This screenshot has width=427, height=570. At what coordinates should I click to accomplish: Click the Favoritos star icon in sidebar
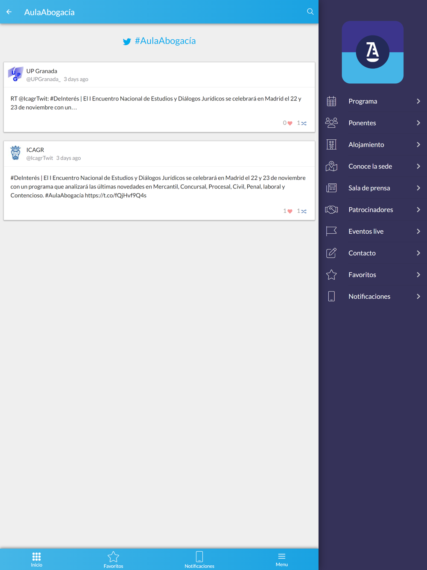tap(331, 275)
